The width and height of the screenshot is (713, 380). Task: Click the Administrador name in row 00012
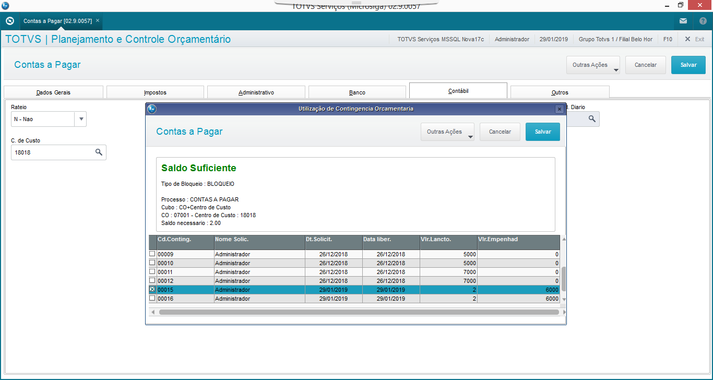point(232,281)
